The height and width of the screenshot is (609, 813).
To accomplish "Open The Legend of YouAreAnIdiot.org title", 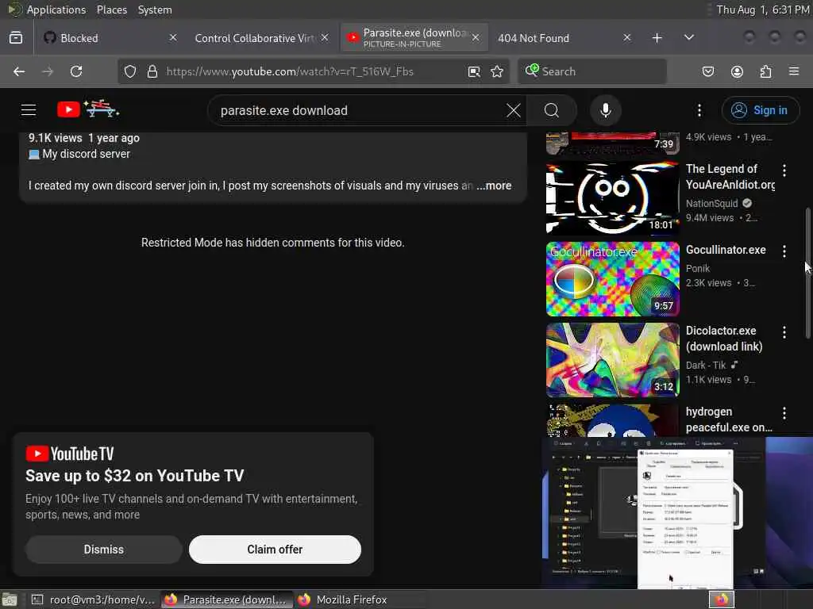I will click(x=730, y=177).
